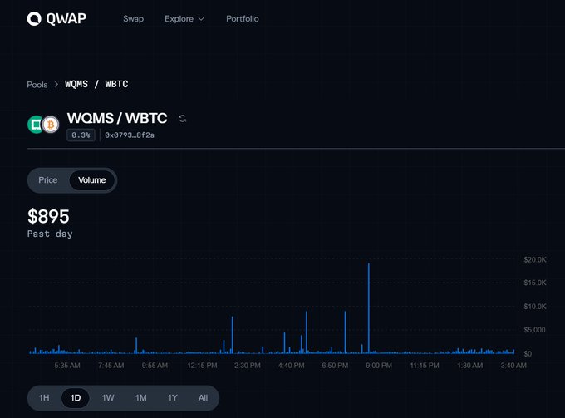Select the 1Y time range
This screenshot has height=418, width=565.
click(172, 398)
